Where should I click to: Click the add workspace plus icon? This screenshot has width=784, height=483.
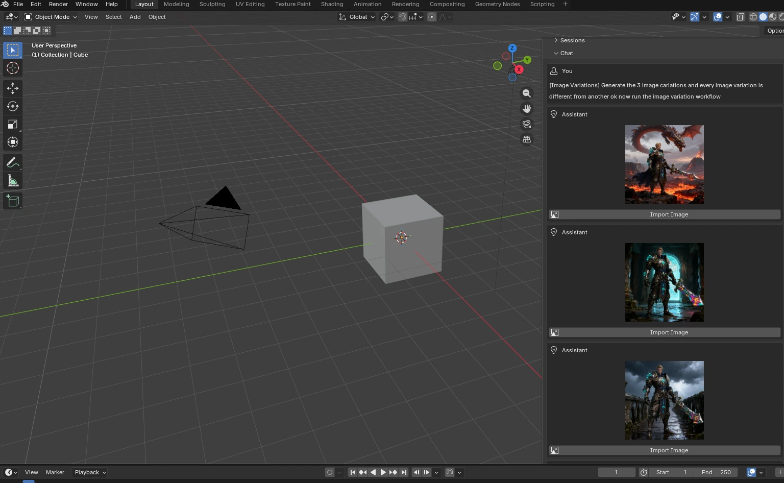pos(565,4)
